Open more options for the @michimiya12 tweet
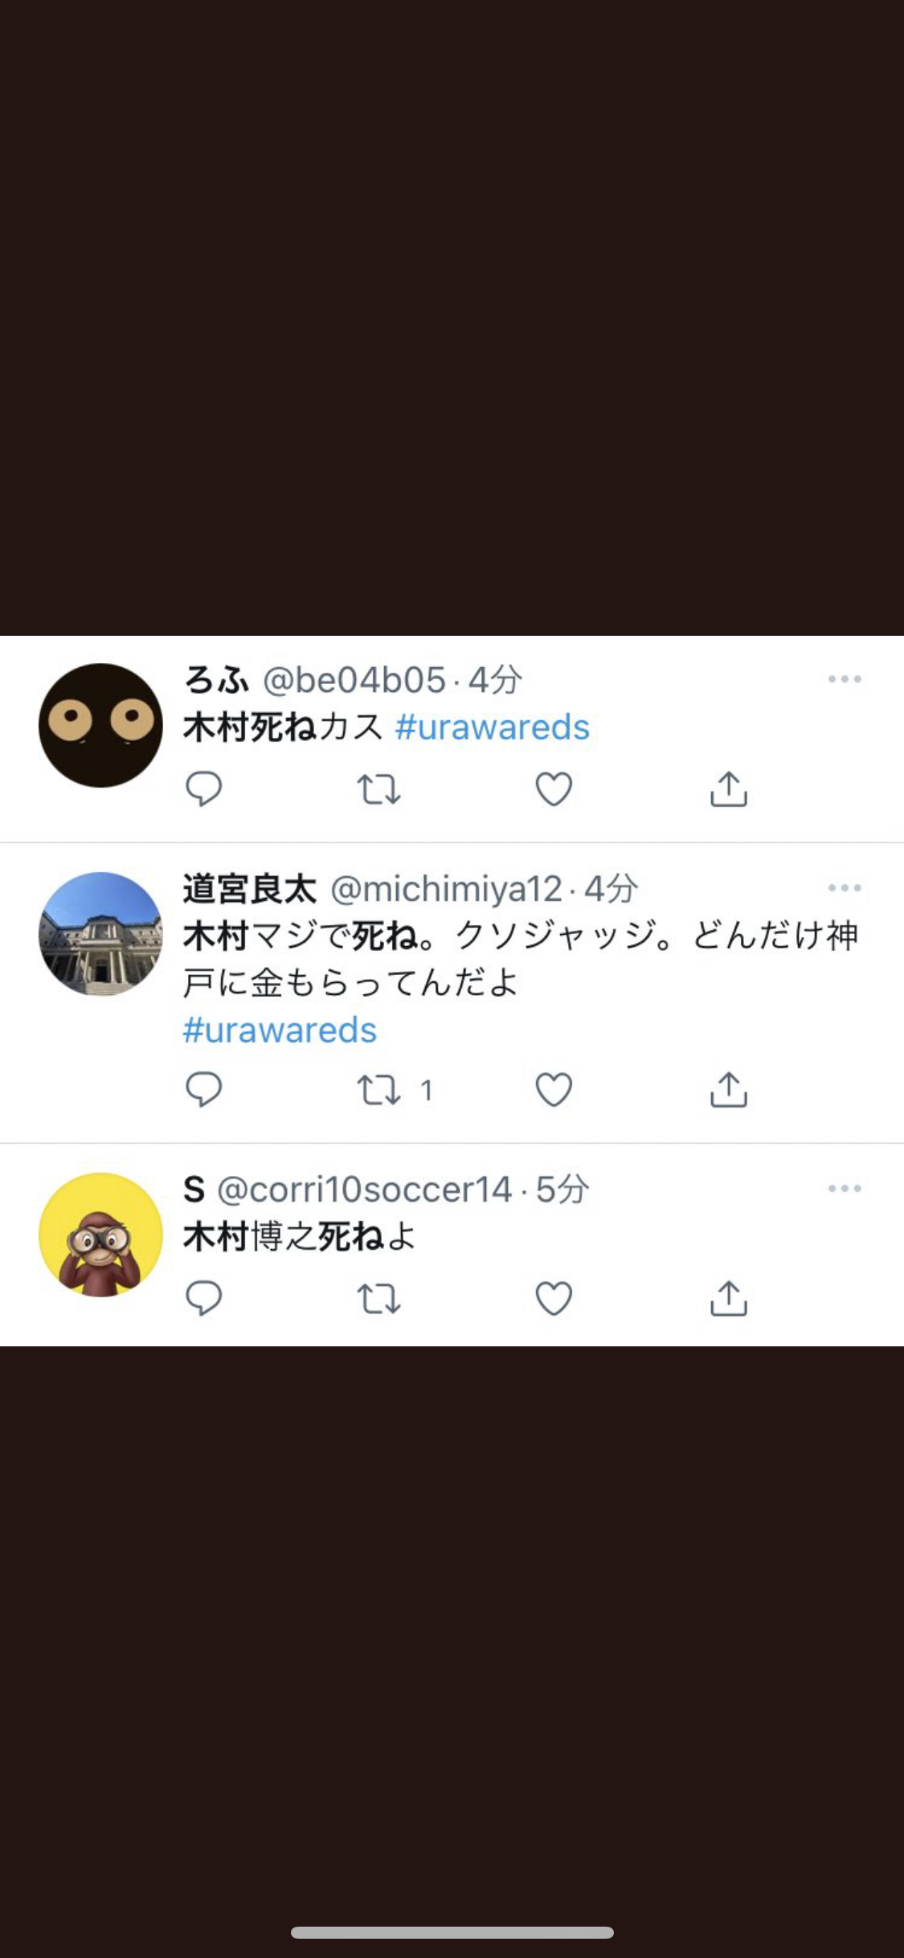The width and height of the screenshot is (904, 1958). point(845,888)
